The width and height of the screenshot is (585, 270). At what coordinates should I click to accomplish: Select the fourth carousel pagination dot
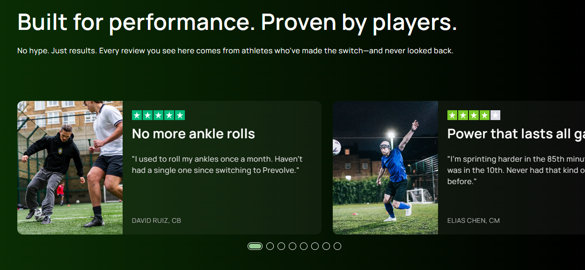click(x=292, y=246)
